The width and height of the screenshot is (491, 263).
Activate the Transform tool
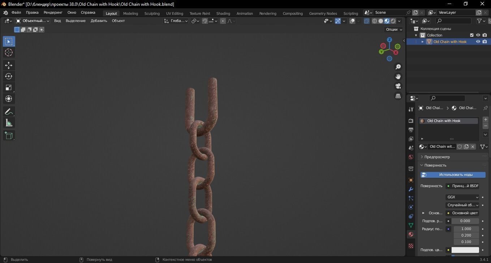(9, 99)
